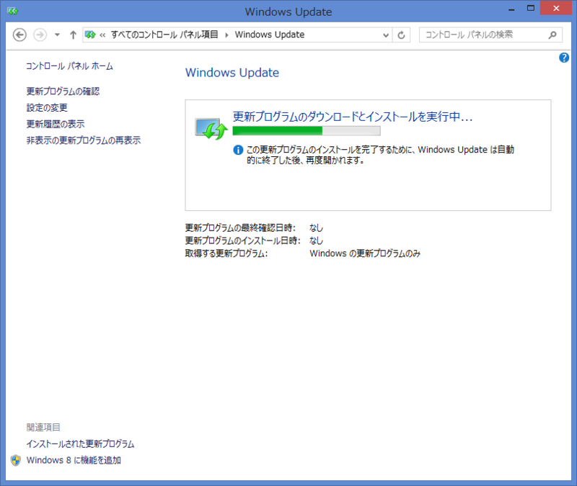
Task: Go back with the Back arrow button
Action: click(x=19, y=35)
